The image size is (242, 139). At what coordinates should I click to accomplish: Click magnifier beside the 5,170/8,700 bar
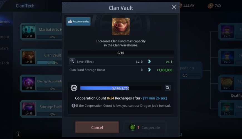tap(168, 88)
